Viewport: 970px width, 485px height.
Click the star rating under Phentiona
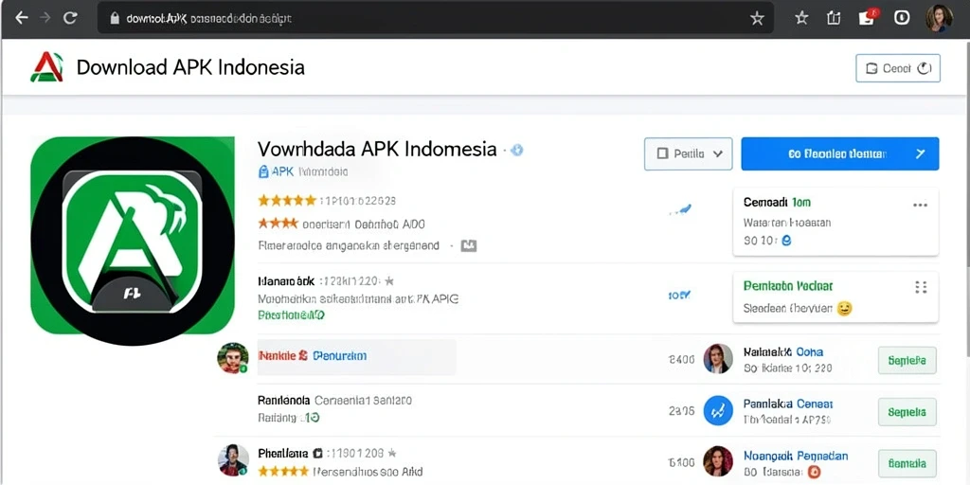click(x=282, y=472)
